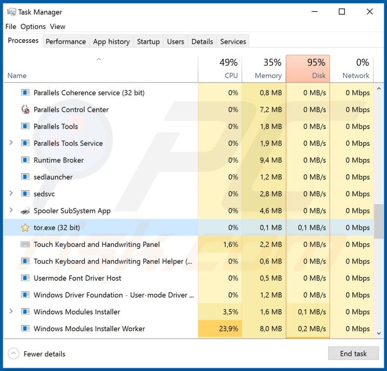Click the Runtime Broker process icon

click(x=25, y=160)
